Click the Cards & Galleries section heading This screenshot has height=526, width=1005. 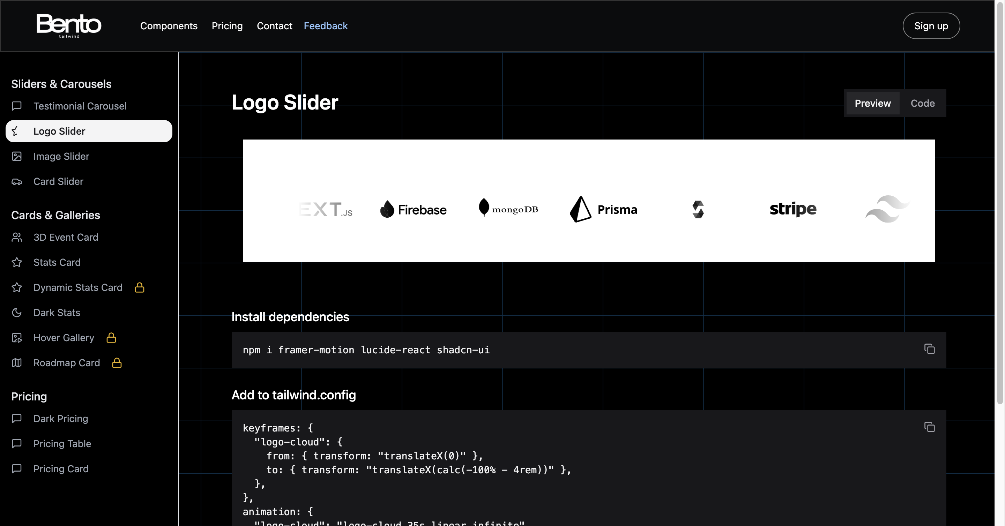pyautogui.click(x=56, y=215)
